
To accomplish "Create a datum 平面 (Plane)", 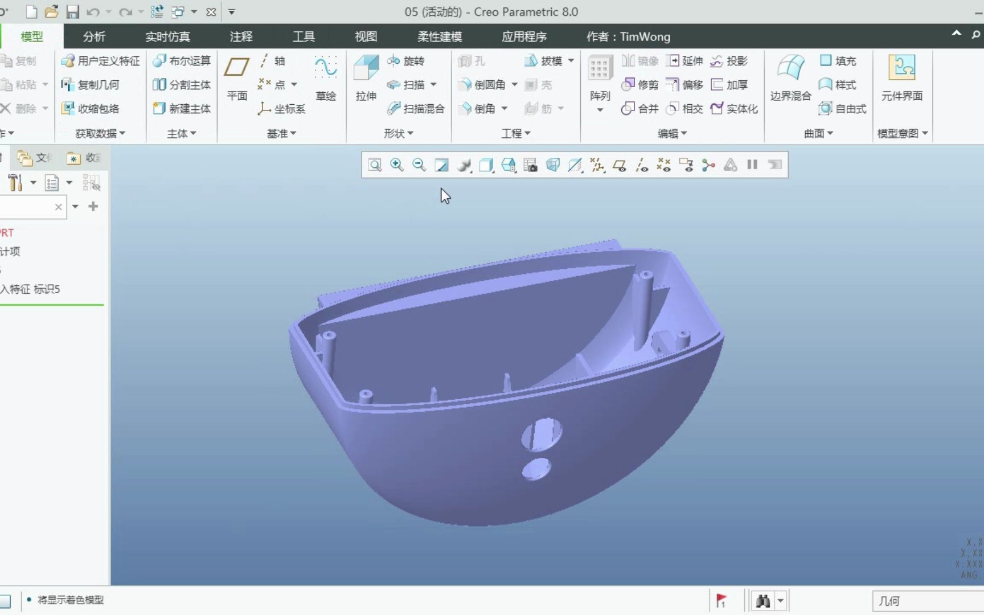I will coord(237,77).
